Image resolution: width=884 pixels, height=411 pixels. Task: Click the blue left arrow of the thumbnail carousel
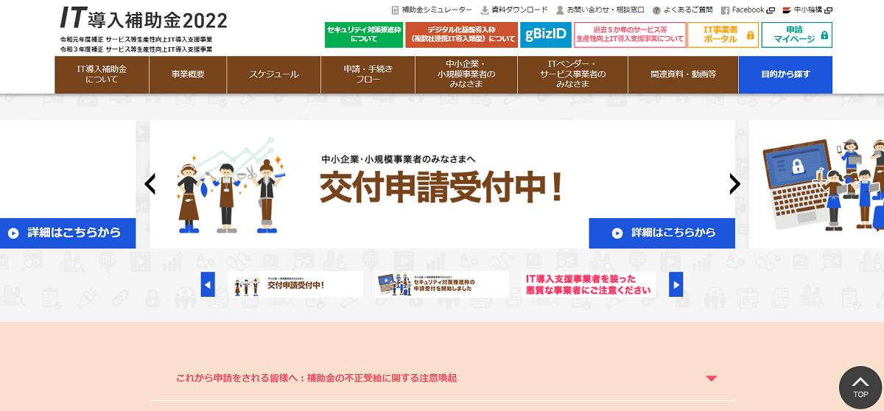[x=208, y=284]
